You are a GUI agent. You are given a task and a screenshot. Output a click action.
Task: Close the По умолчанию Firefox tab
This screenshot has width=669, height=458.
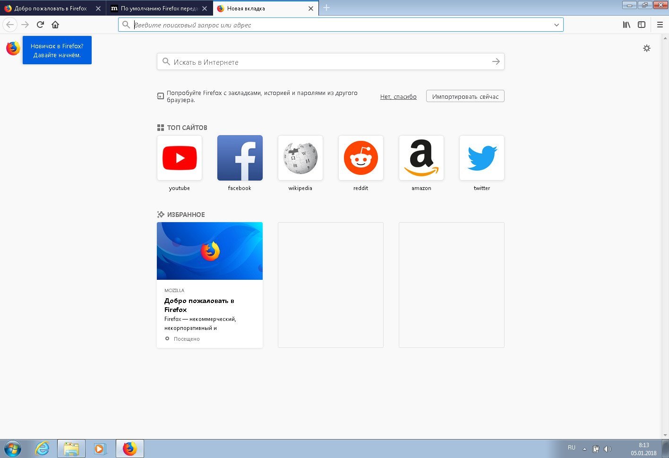tap(205, 9)
